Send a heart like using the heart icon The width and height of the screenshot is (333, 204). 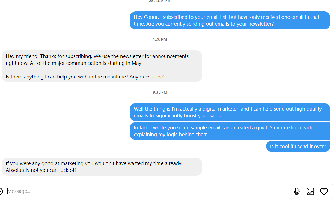click(x=324, y=191)
